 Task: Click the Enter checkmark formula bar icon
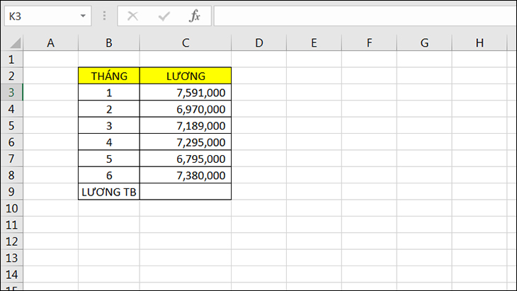[x=164, y=16]
